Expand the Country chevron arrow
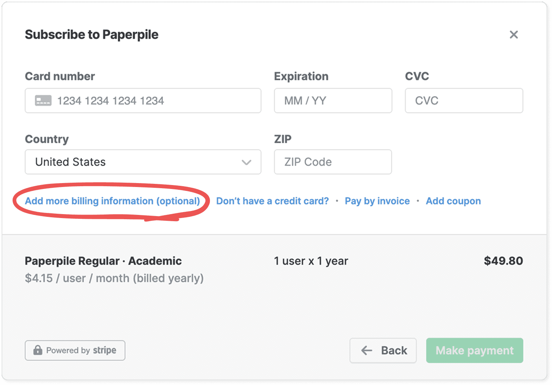Viewport: 552px width, 385px height. coord(247,162)
